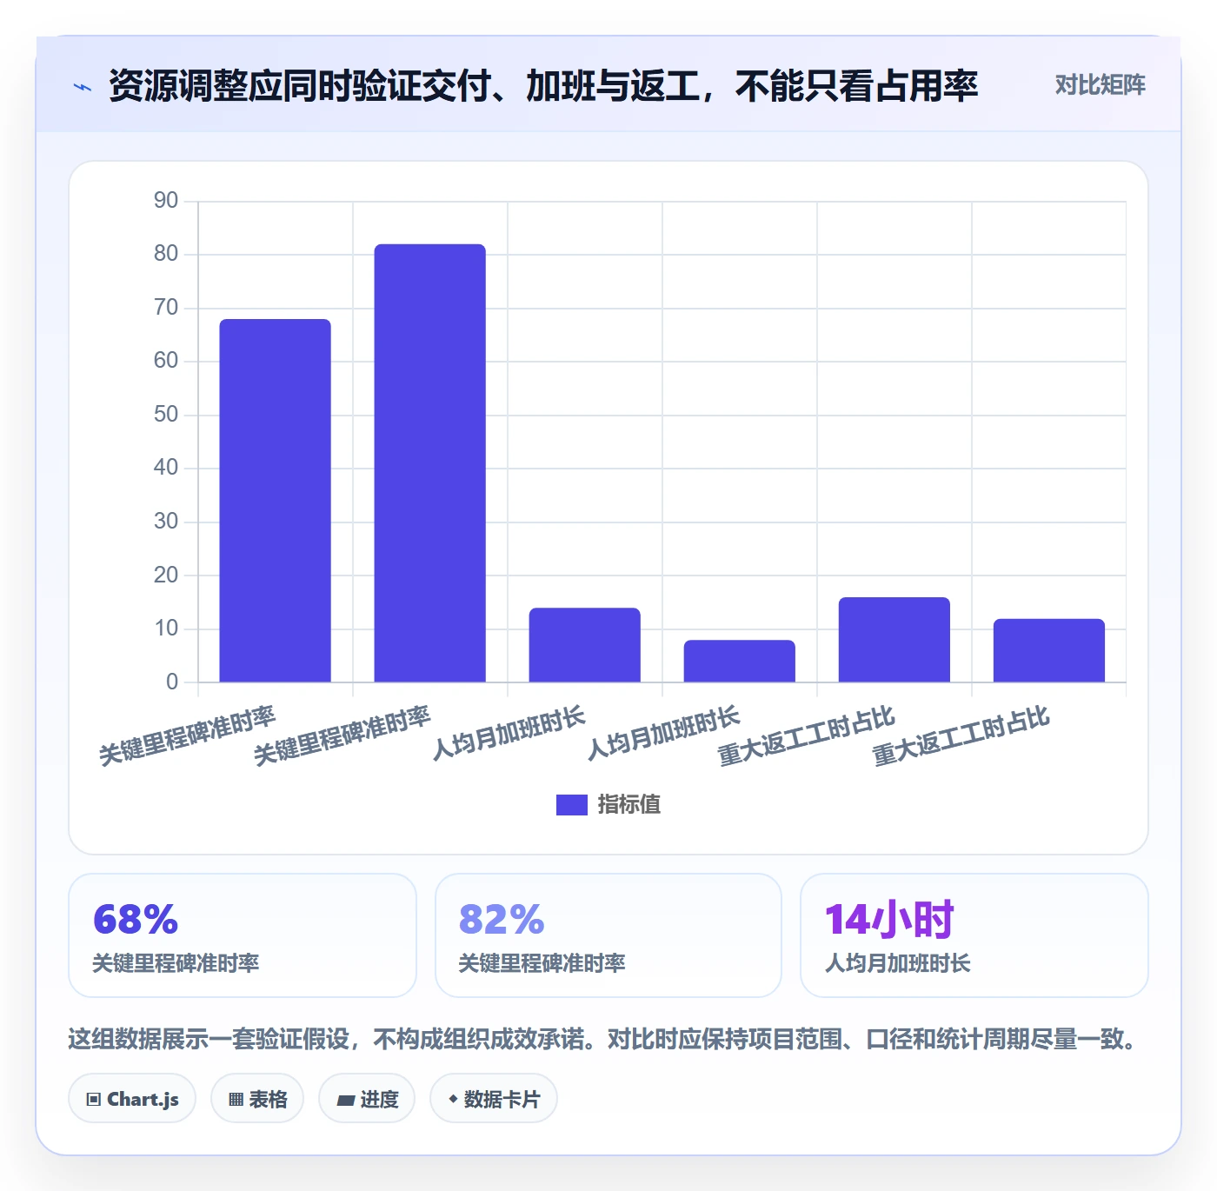Select the tallest chart bar reaching 82

tap(429, 463)
